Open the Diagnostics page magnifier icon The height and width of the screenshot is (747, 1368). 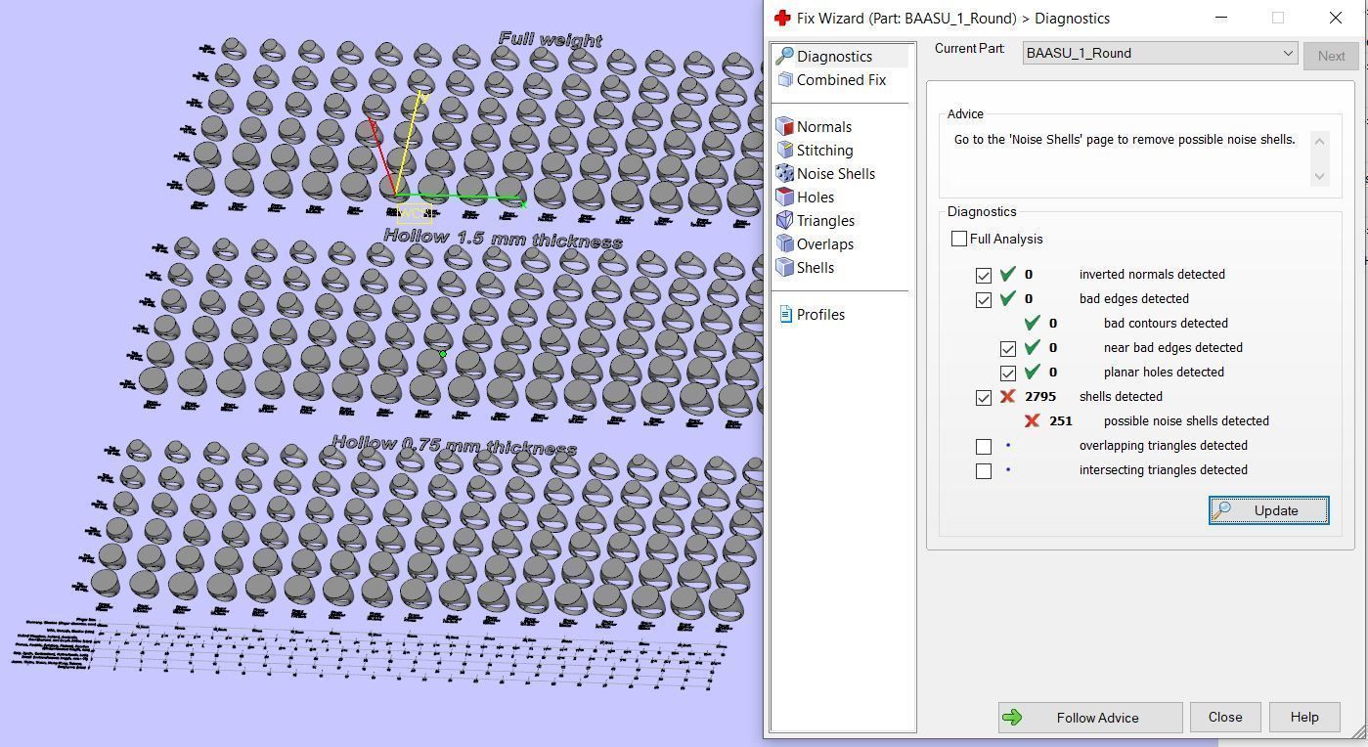(x=784, y=57)
